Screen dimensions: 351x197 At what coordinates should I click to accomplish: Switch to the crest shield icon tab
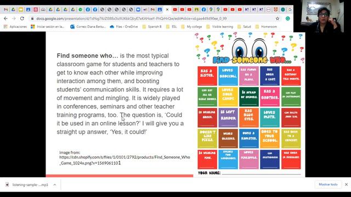[275, 10]
